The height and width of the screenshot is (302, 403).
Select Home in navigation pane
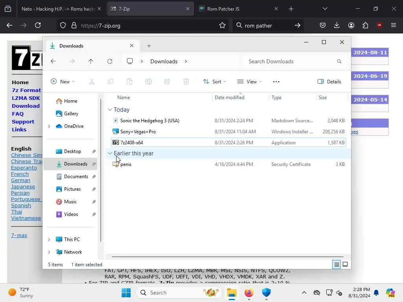click(x=70, y=101)
